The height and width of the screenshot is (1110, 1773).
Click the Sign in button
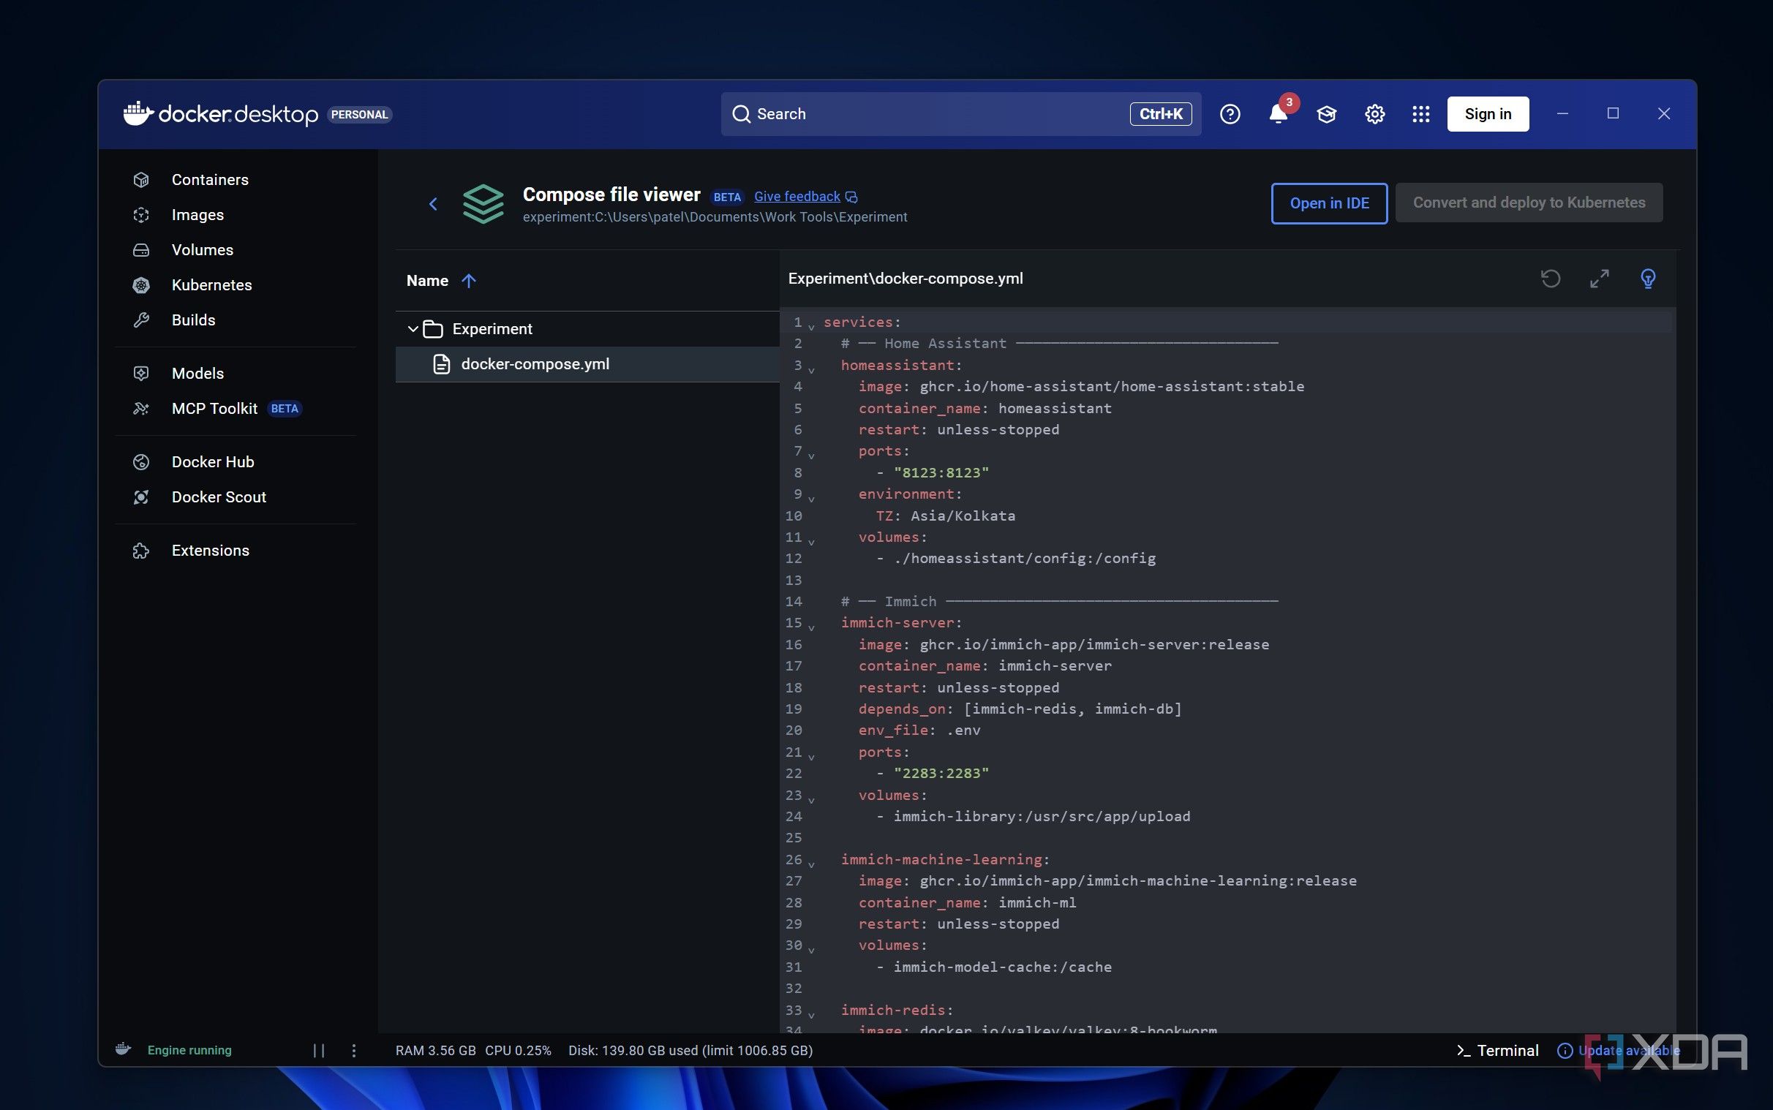[1488, 114]
